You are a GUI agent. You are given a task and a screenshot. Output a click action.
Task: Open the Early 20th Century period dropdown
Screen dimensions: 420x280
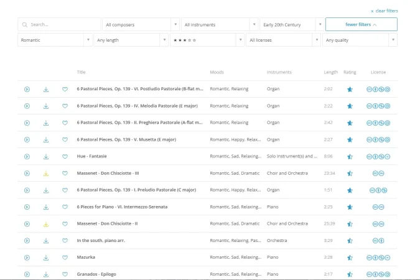(x=292, y=25)
